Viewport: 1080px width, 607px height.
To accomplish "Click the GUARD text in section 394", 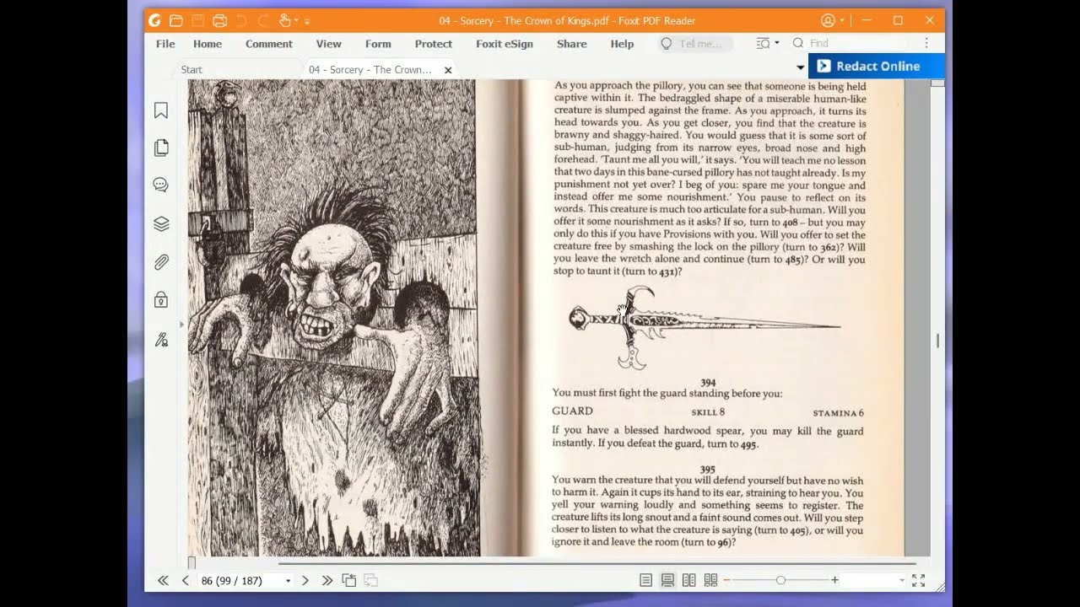I will (x=572, y=411).
